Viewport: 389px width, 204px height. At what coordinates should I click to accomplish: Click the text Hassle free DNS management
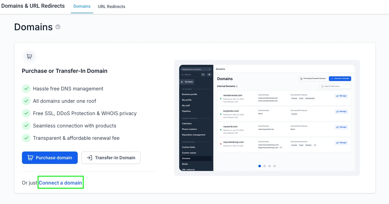(68, 89)
